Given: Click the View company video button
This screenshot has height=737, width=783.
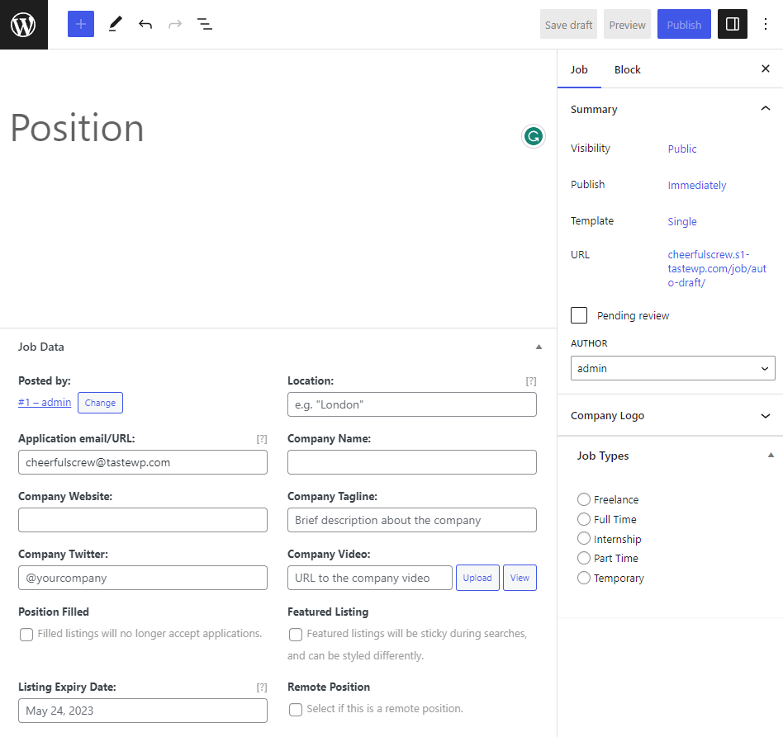Looking at the screenshot, I should pyautogui.click(x=520, y=578).
